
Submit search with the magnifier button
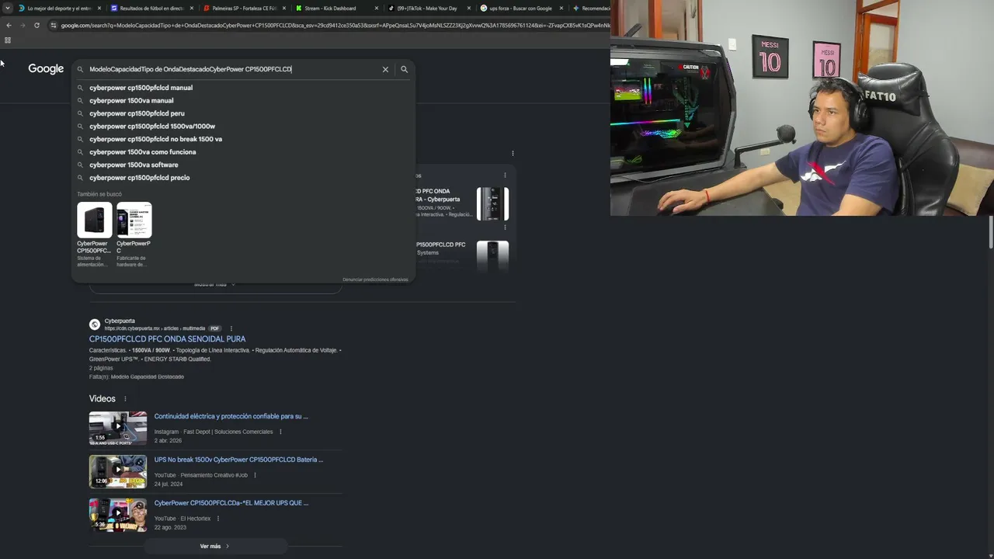click(x=404, y=69)
